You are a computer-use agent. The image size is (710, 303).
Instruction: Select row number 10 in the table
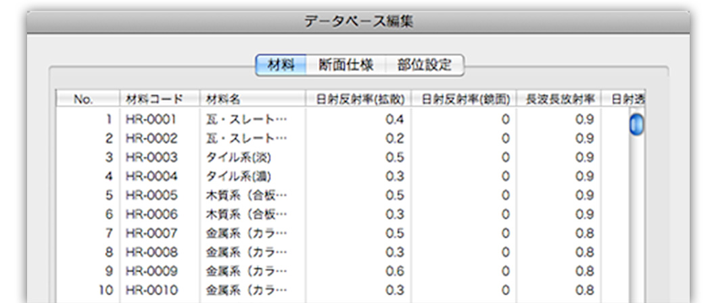105,290
